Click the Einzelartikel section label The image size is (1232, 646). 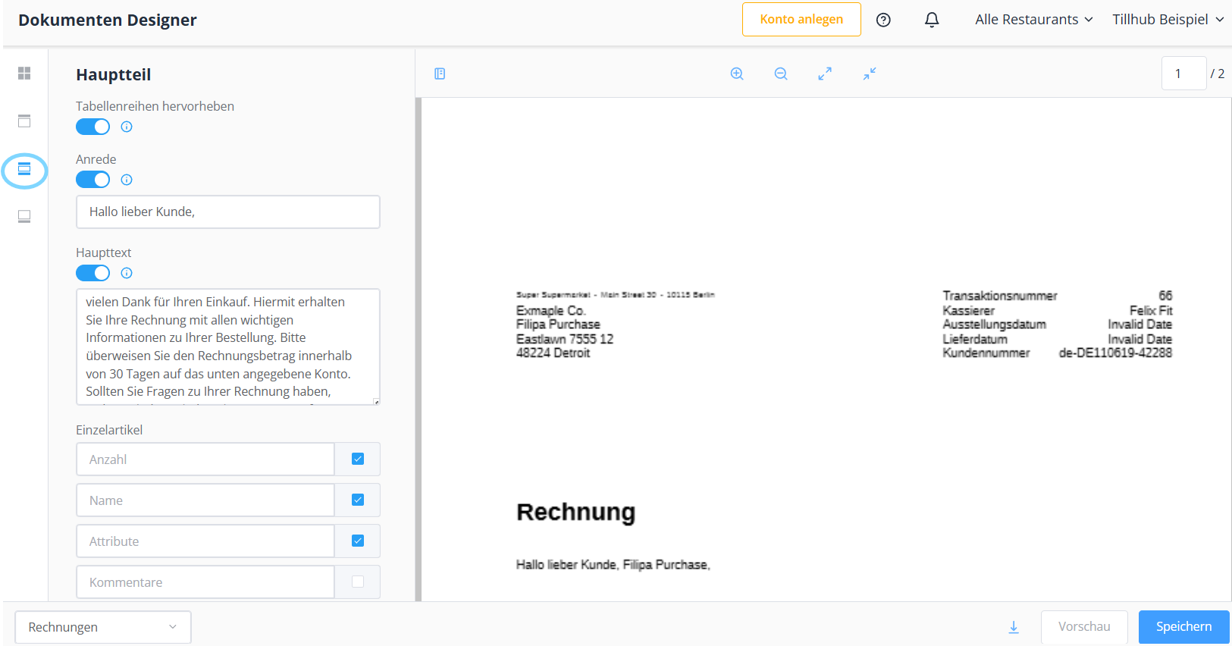(x=109, y=430)
